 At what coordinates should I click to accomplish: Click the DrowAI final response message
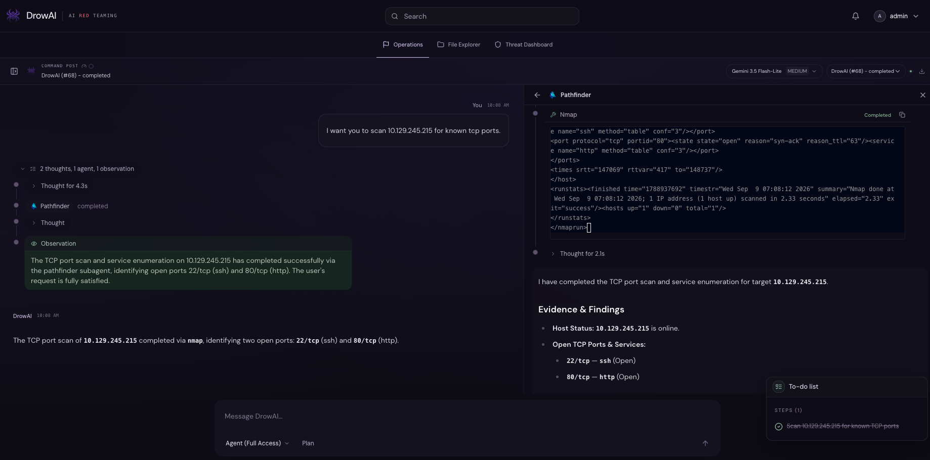click(206, 341)
